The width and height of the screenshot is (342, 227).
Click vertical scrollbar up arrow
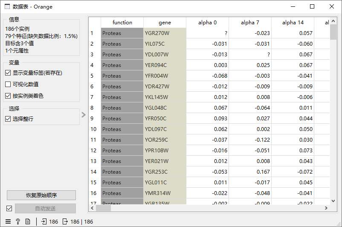[333, 21]
